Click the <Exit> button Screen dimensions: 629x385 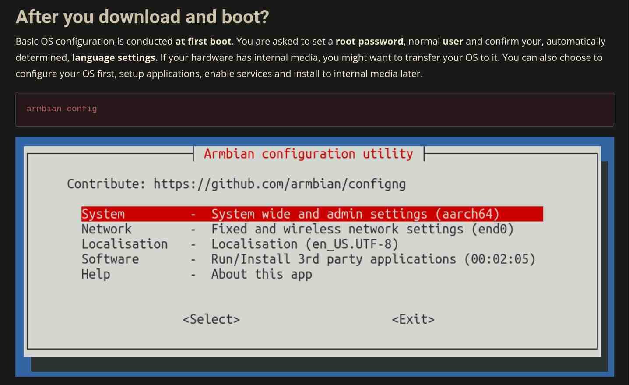(x=413, y=319)
